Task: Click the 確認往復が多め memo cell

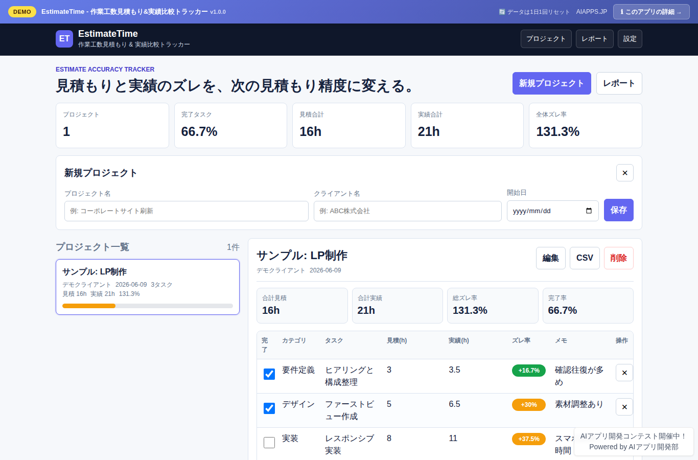Action: point(579,376)
